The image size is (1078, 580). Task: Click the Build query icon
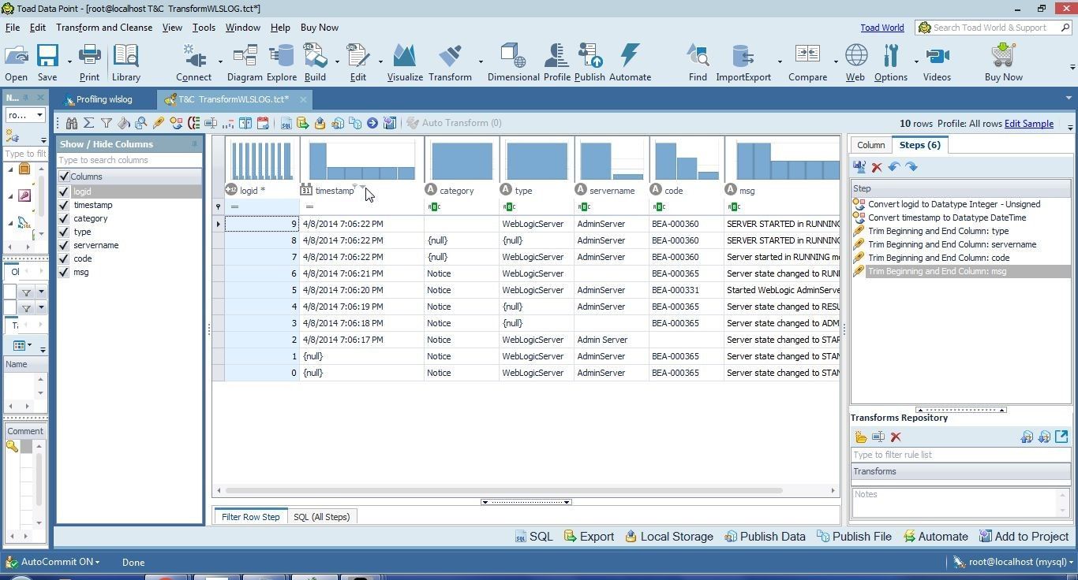[x=315, y=62]
